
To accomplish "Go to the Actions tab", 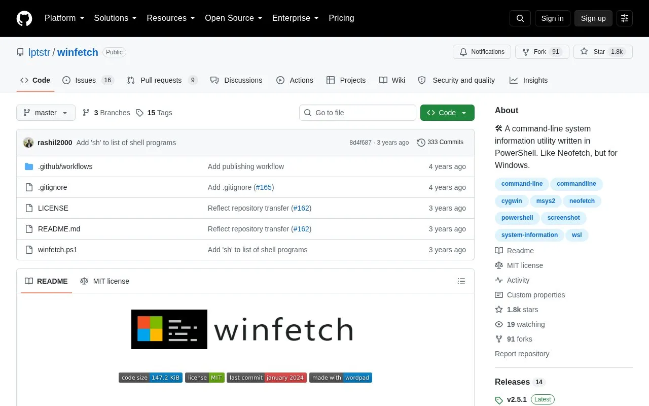I will point(295,80).
